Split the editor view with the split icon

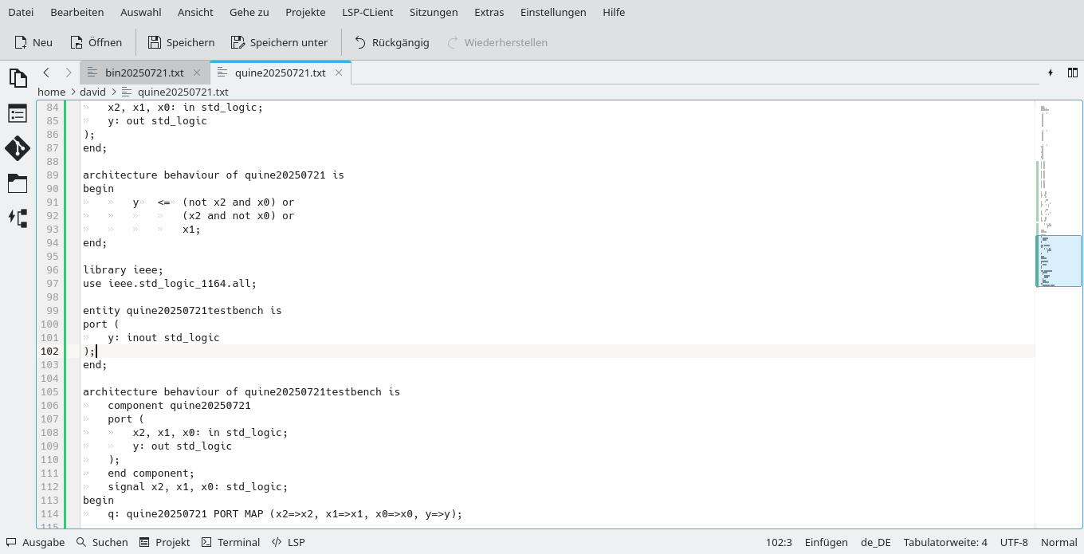tap(1073, 73)
